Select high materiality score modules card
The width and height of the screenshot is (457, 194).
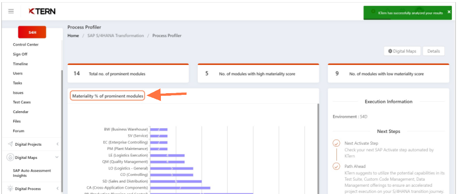(258, 73)
